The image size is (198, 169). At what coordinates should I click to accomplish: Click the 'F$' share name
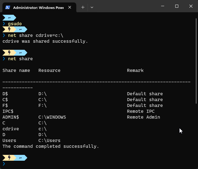click(5, 105)
